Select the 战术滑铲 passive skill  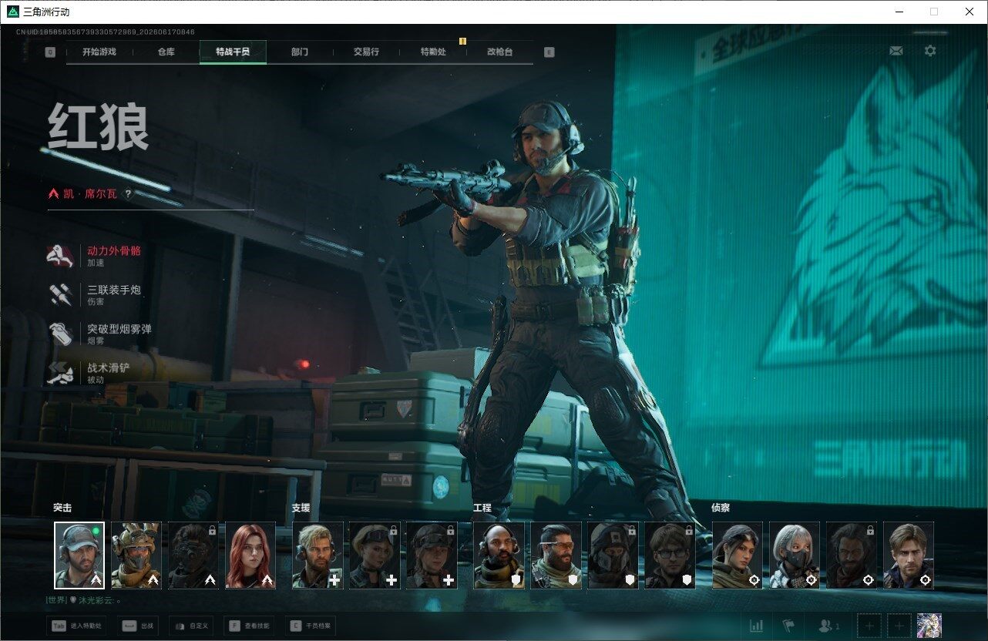coord(89,374)
